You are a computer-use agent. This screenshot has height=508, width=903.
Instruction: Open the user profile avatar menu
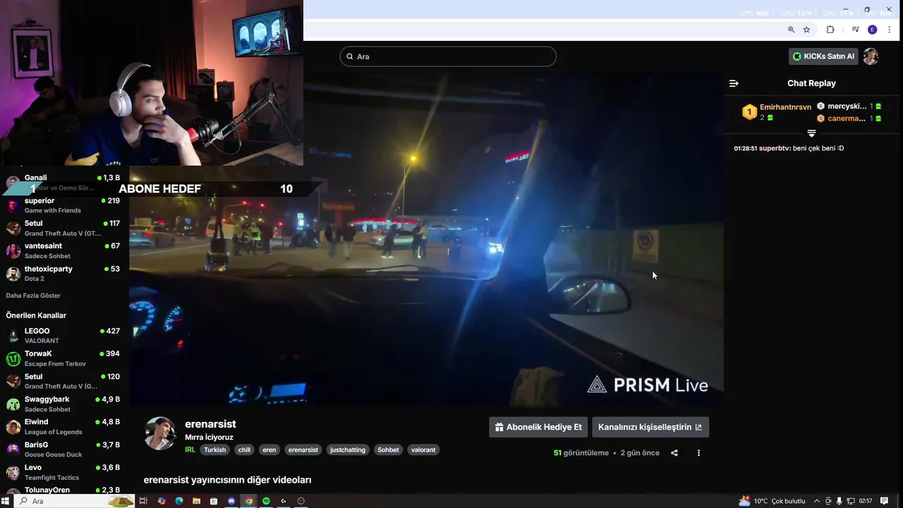click(871, 56)
